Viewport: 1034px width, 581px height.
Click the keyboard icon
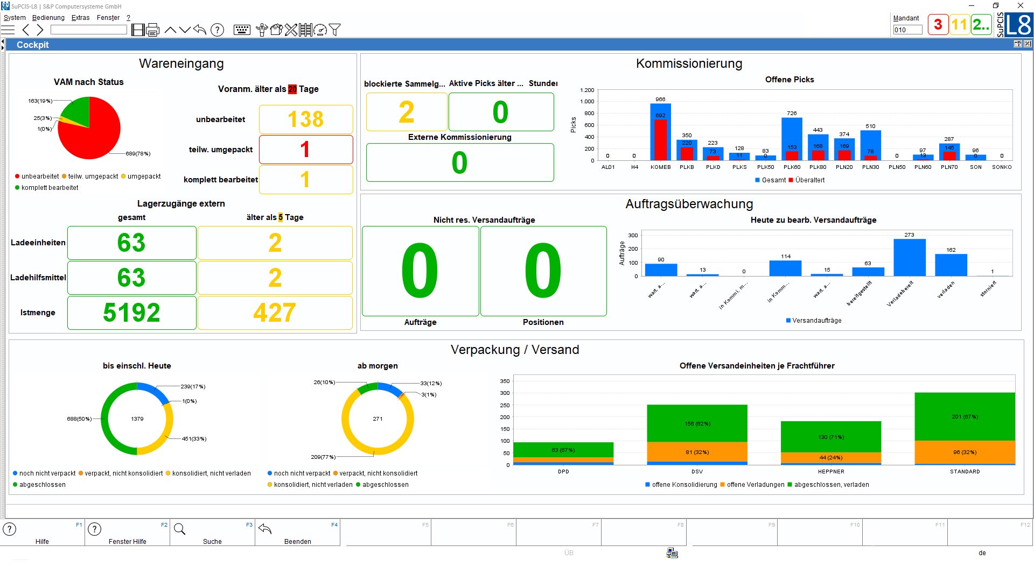pyautogui.click(x=242, y=30)
